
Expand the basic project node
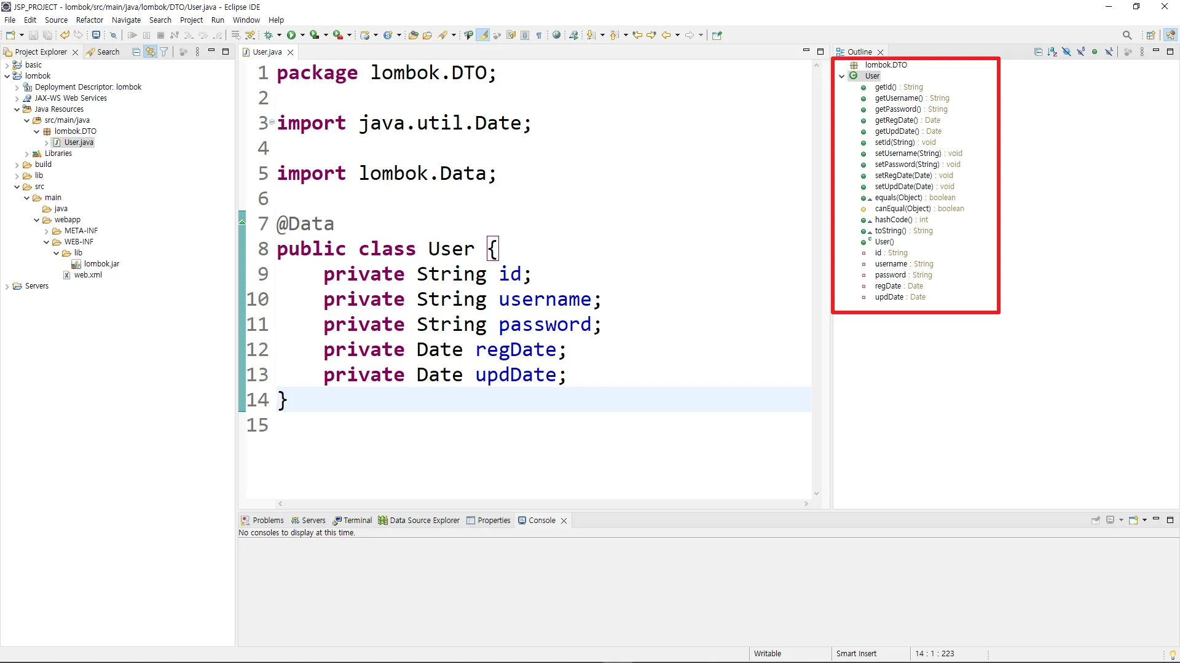pyautogui.click(x=7, y=65)
